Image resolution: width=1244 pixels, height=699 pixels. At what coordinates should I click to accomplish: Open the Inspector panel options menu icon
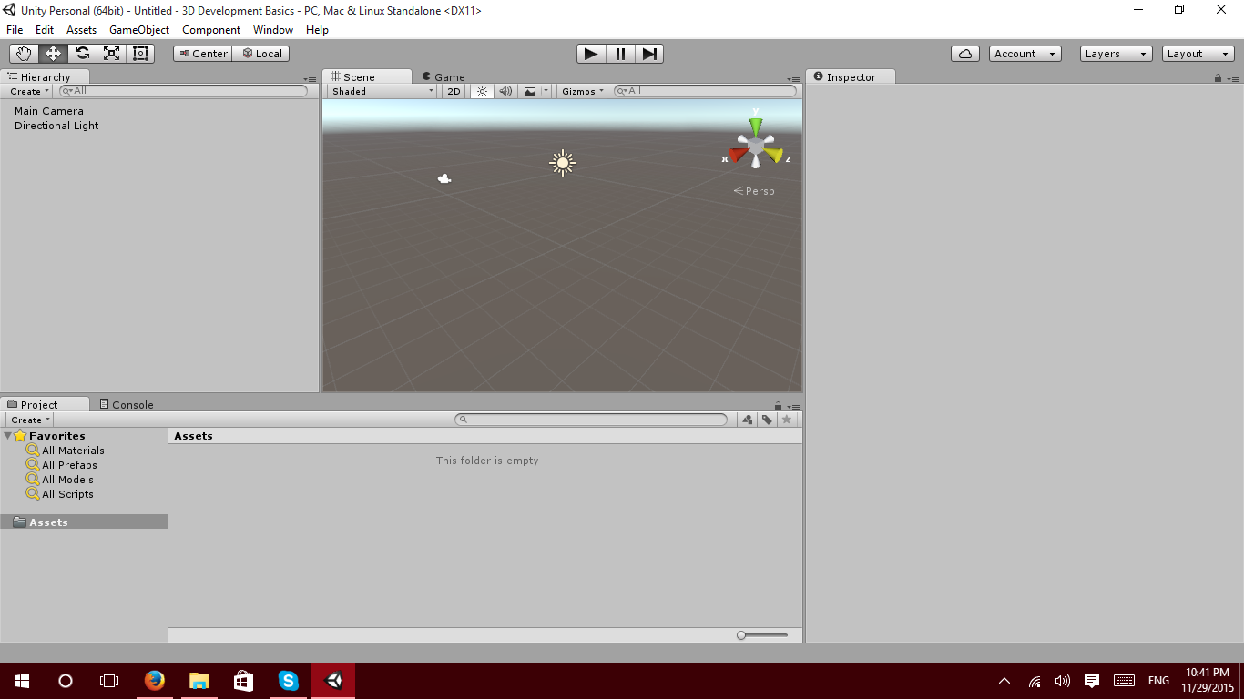(1231, 79)
